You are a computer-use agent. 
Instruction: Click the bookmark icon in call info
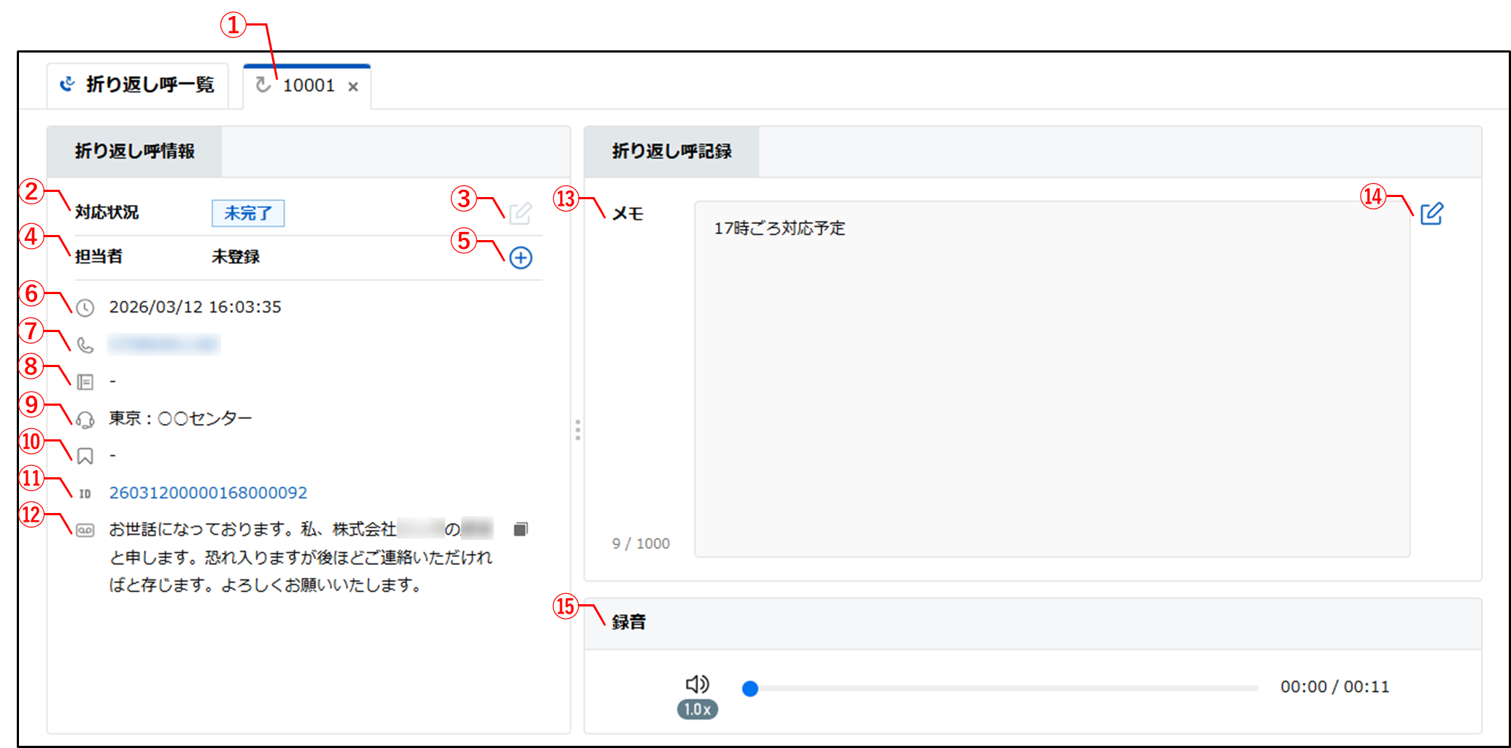85,456
